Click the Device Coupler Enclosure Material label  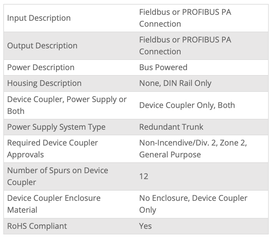[54, 204]
